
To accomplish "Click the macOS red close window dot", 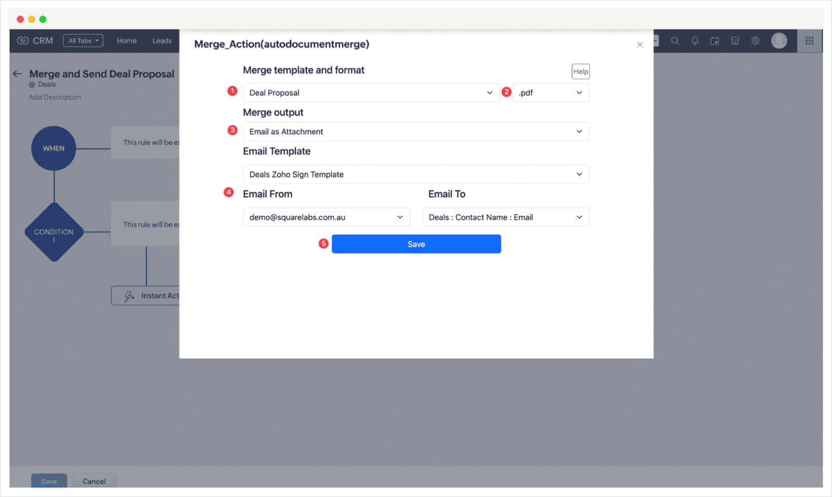I will (20, 19).
